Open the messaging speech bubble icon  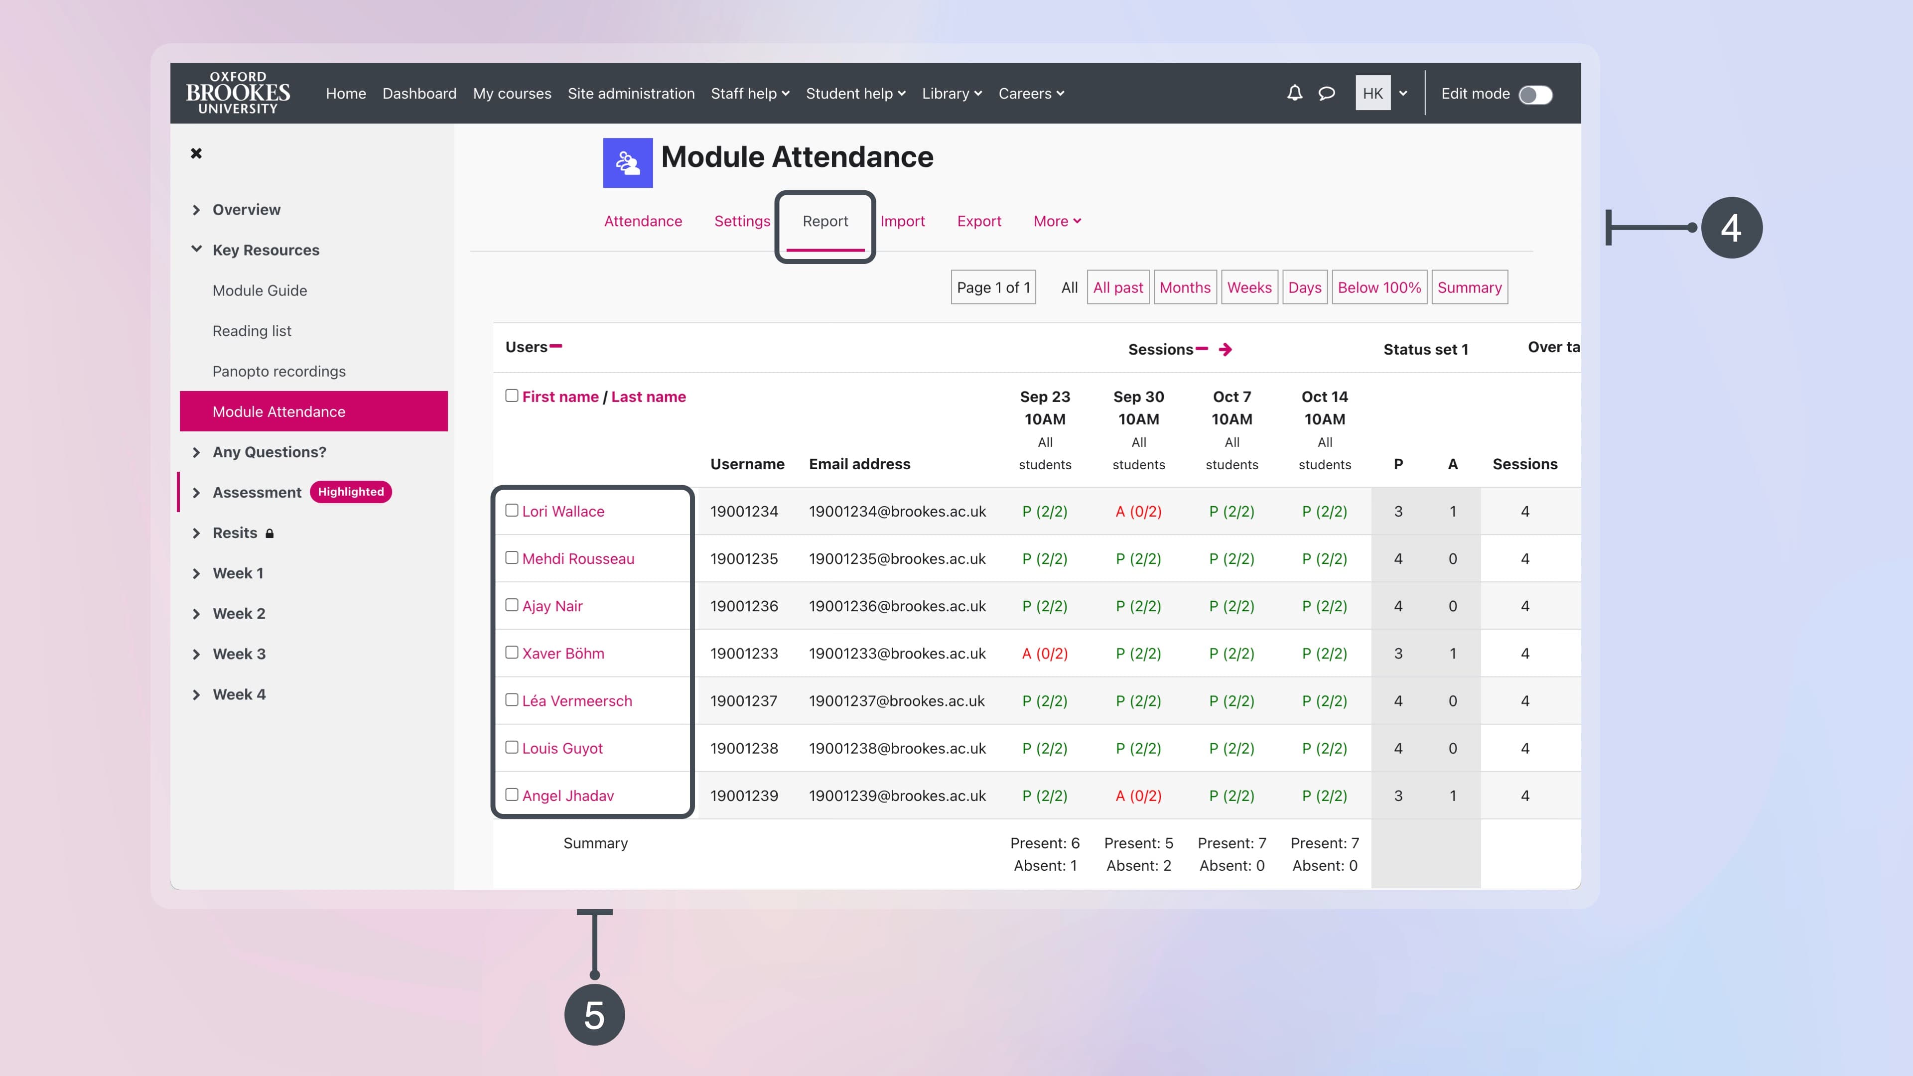[x=1326, y=94]
